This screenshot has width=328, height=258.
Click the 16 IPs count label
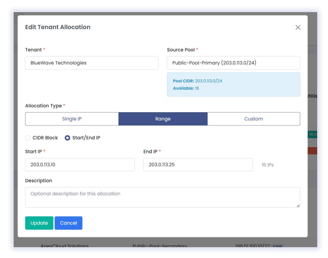267,165
